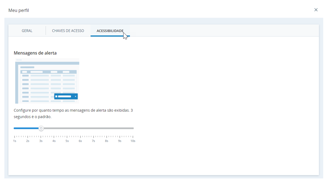Set slider to 5s tick label

pos(67,141)
